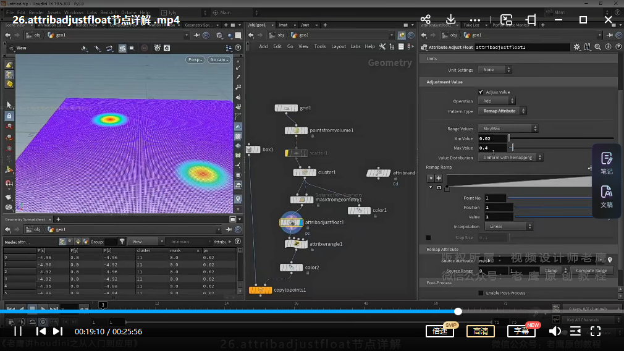The width and height of the screenshot is (624, 351).
Task: Open the Tools menu in network editor
Action: (320, 46)
